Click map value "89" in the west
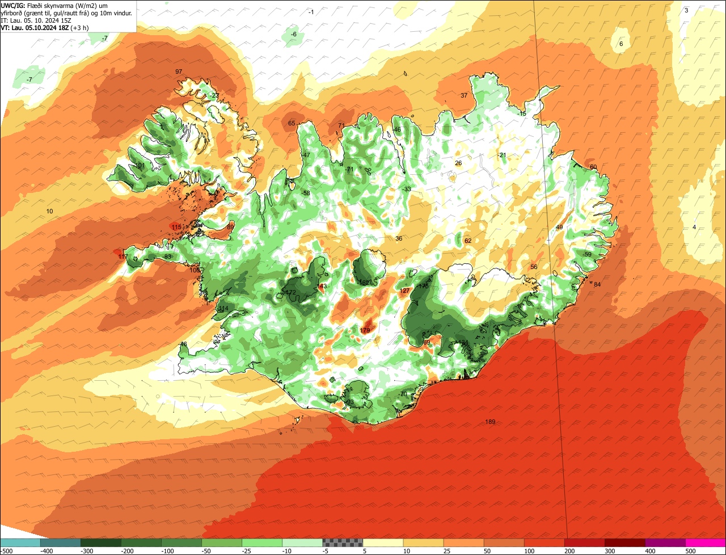This screenshot has height=555, width=726. click(x=230, y=227)
